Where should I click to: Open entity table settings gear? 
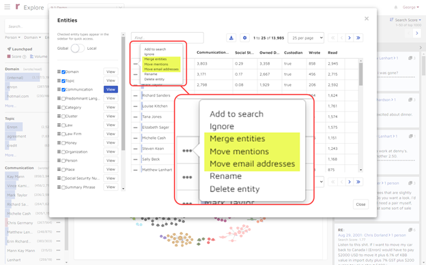click(x=244, y=38)
